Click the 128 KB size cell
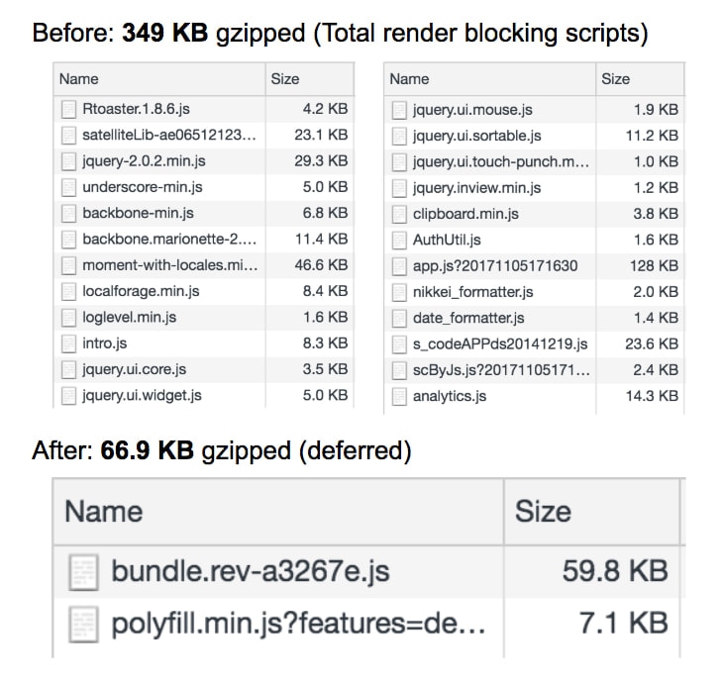 656,265
